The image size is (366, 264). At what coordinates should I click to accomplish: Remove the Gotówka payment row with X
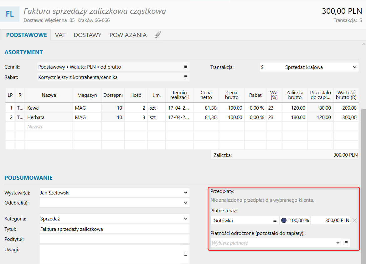[355, 220]
